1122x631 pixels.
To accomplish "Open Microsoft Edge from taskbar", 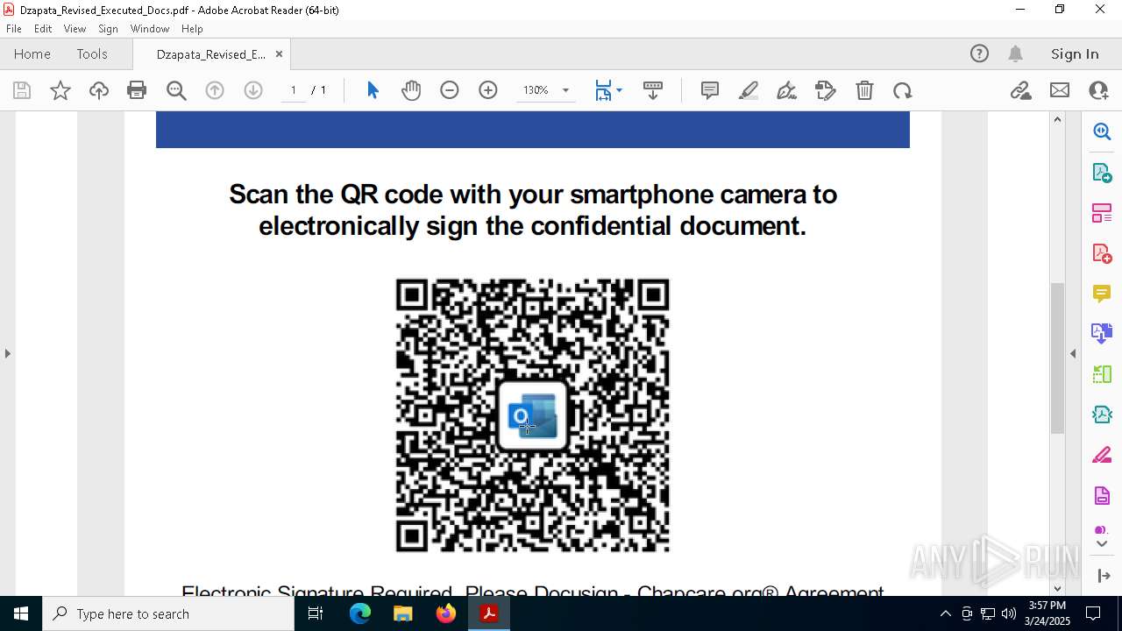I will [x=360, y=613].
